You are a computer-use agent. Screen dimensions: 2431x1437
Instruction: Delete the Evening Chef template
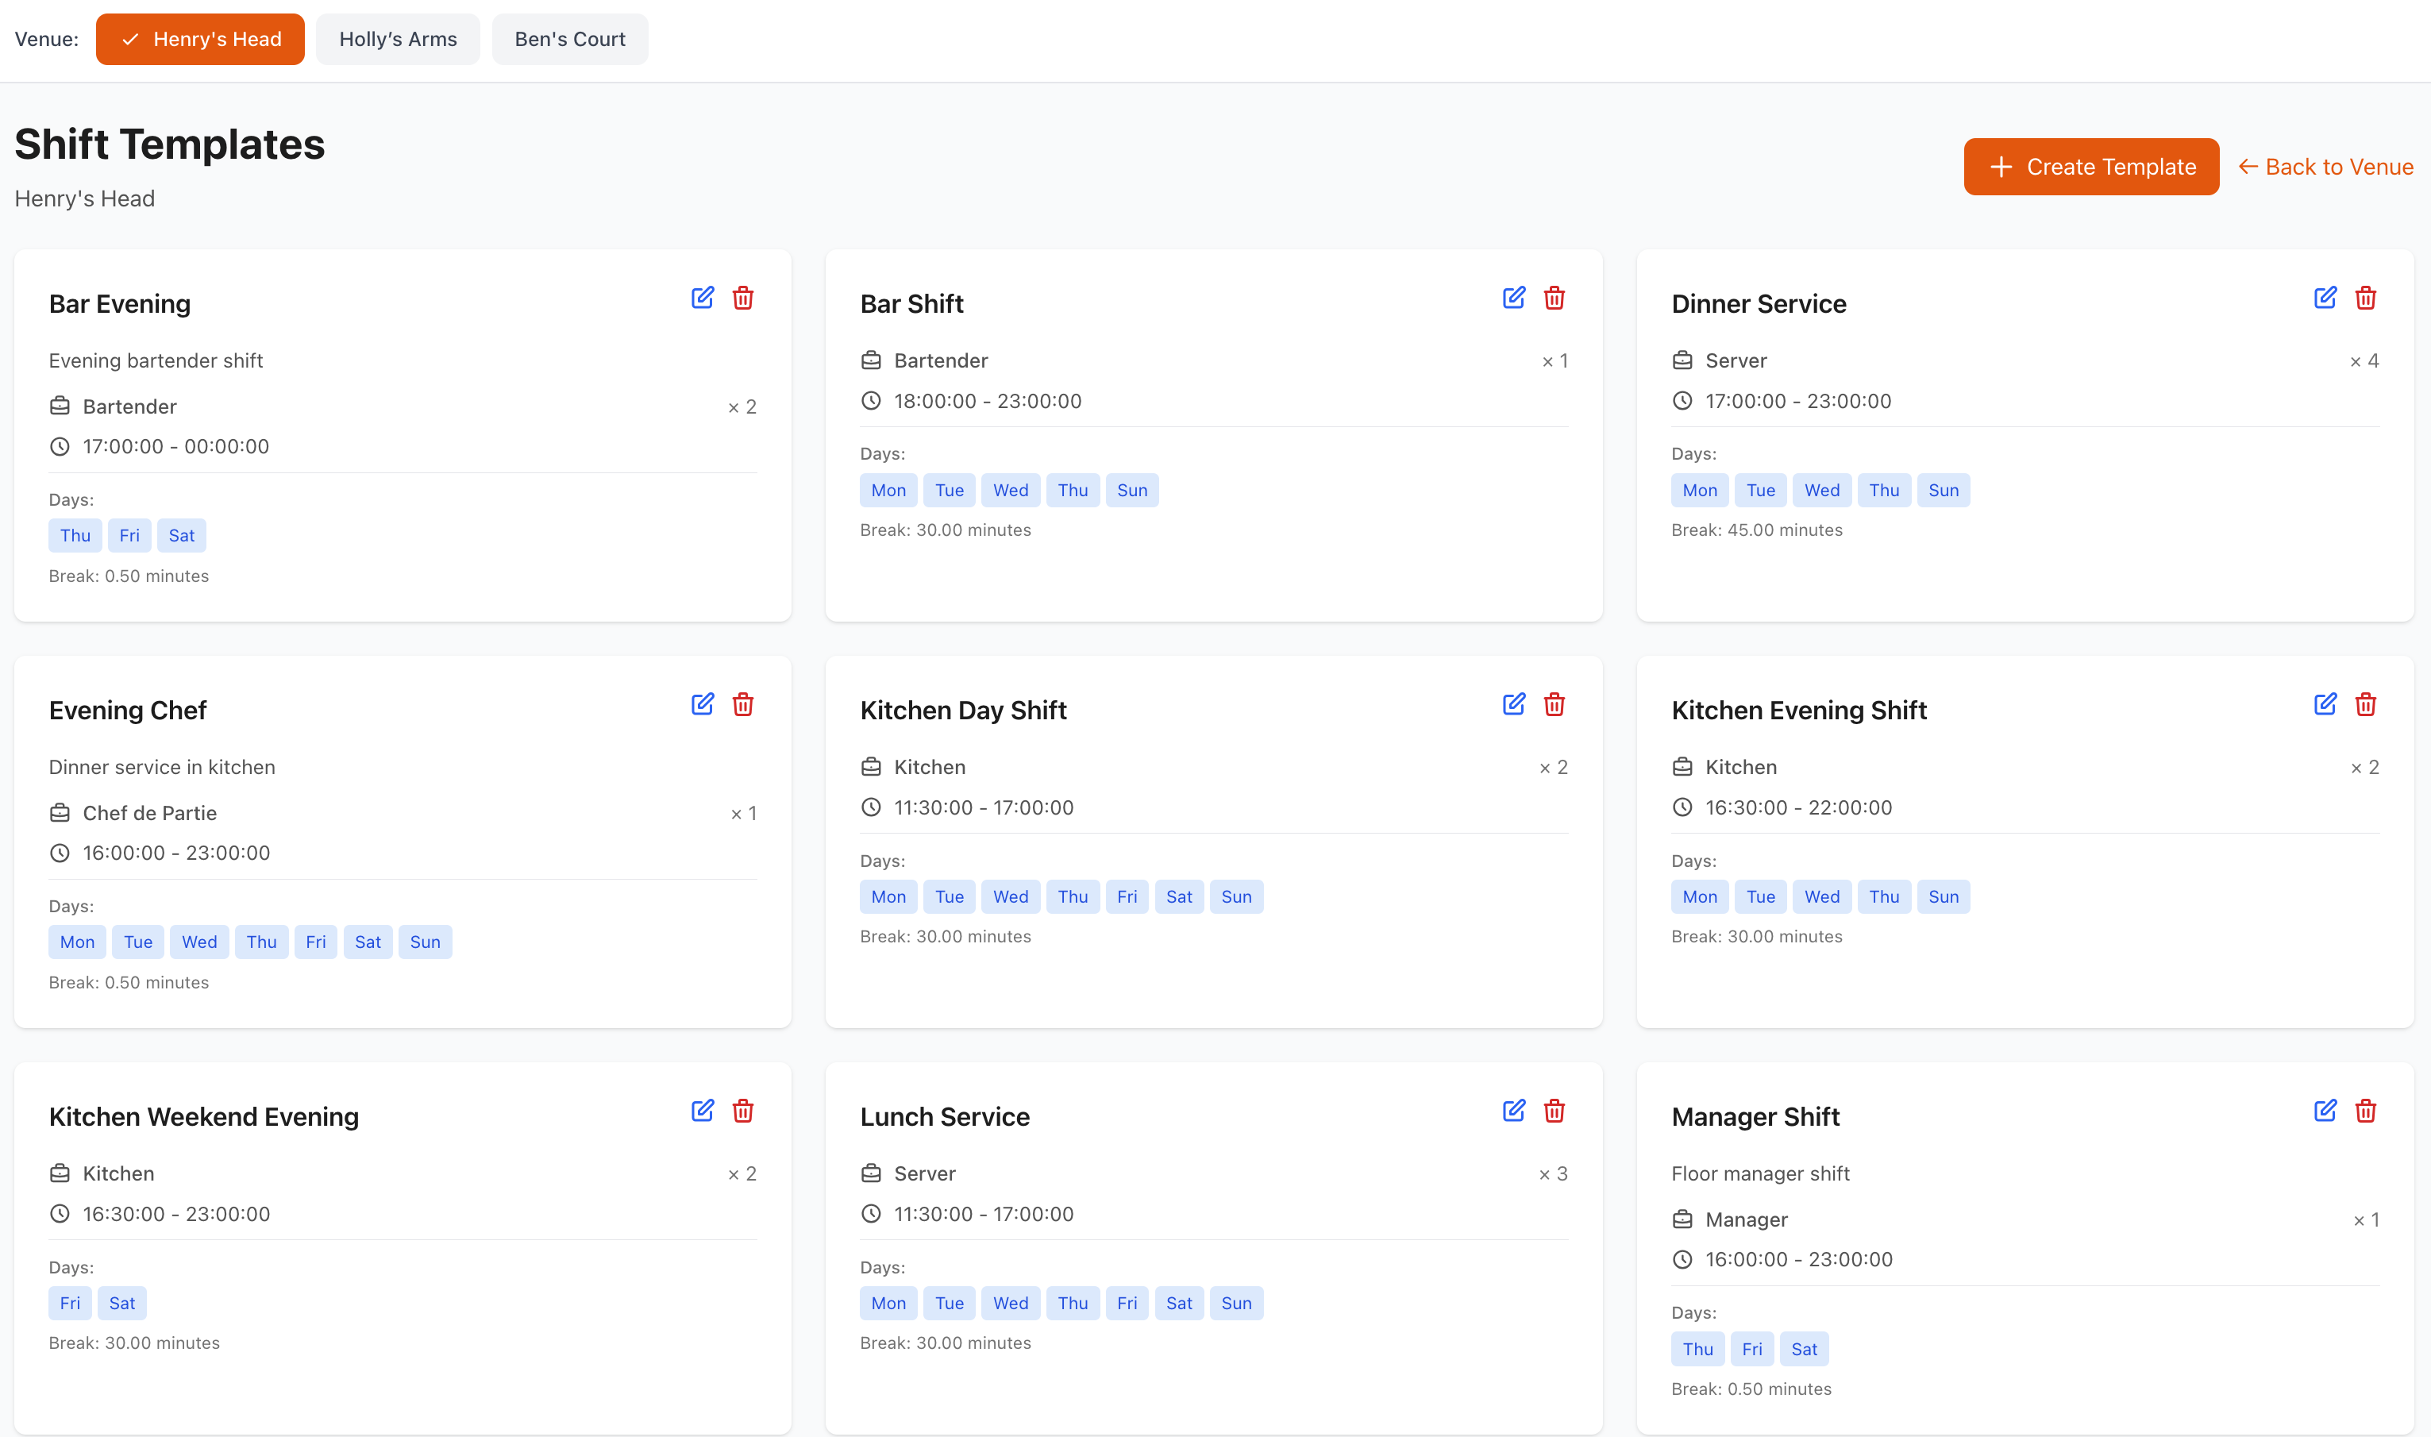(x=744, y=704)
